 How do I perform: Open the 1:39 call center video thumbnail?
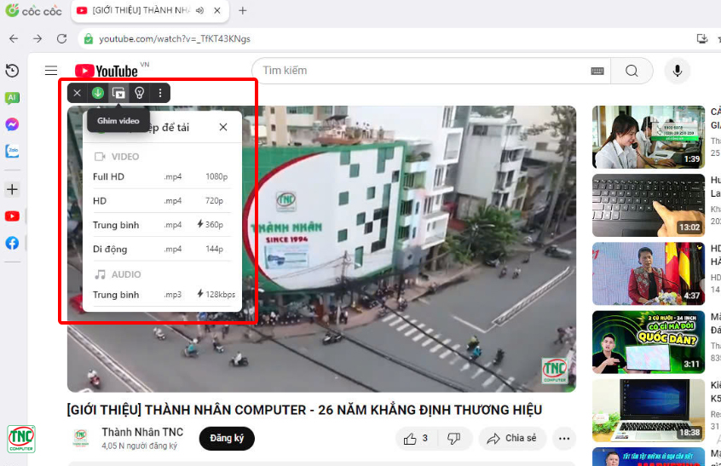(649, 137)
